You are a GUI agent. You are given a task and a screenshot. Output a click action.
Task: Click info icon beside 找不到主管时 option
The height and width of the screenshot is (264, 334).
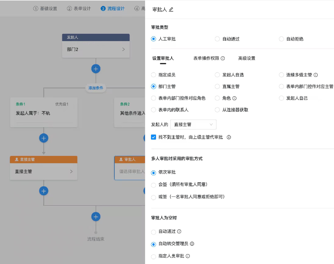point(229,137)
